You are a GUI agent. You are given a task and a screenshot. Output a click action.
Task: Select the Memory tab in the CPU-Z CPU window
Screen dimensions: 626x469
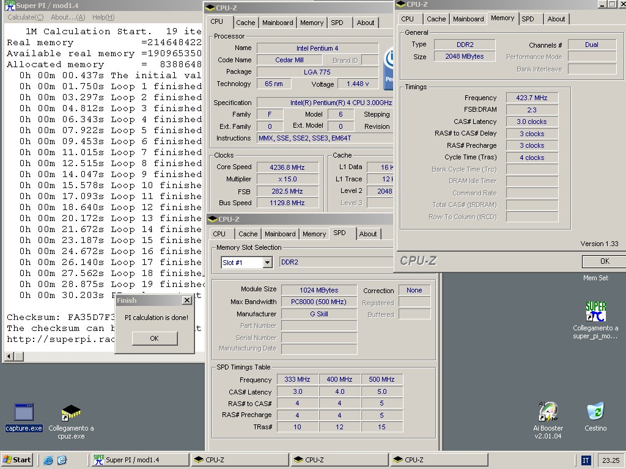coord(312,23)
